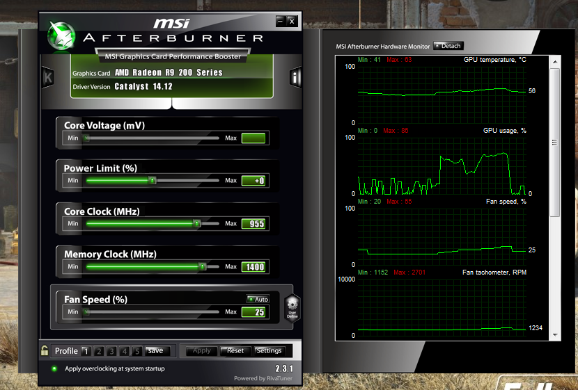Viewport: 578px width, 390px height.
Task: Click hardware monitor scroll up arrow
Action: tap(555, 62)
